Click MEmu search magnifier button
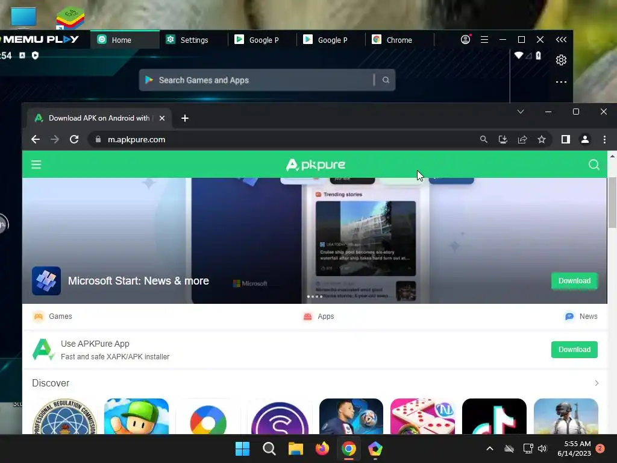Image resolution: width=617 pixels, height=463 pixels. pyautogui.click(x=386, y=80)
